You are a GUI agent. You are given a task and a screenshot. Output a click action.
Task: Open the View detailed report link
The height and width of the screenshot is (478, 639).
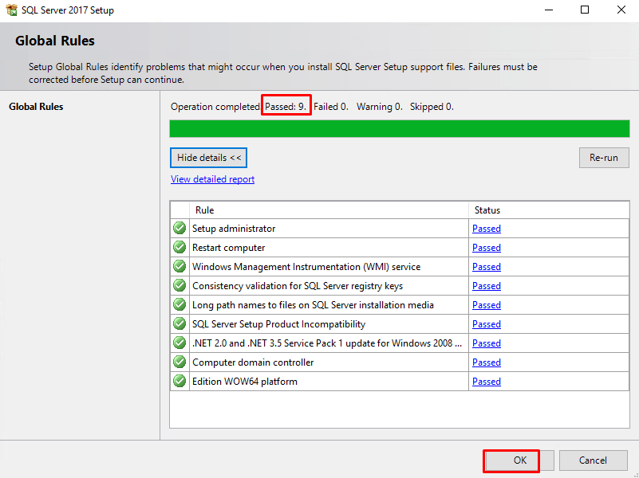212,179
